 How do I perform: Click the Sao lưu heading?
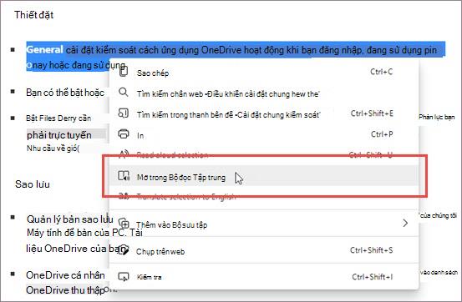point(33,184)
